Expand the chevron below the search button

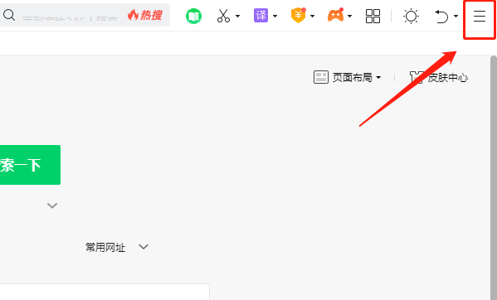(x=52, y=206)
